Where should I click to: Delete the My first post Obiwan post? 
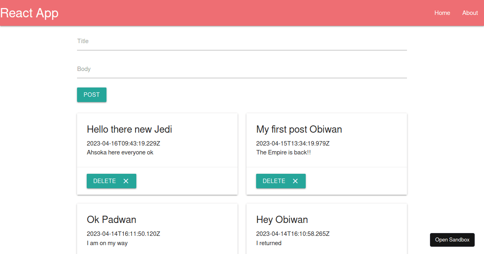(x=281, y=181)
